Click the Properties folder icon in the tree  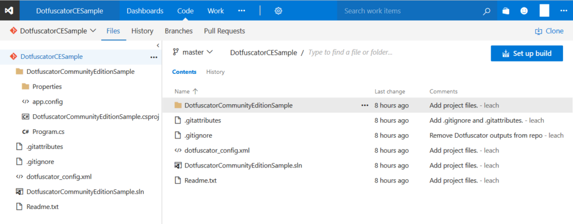[x=25, y=87]
